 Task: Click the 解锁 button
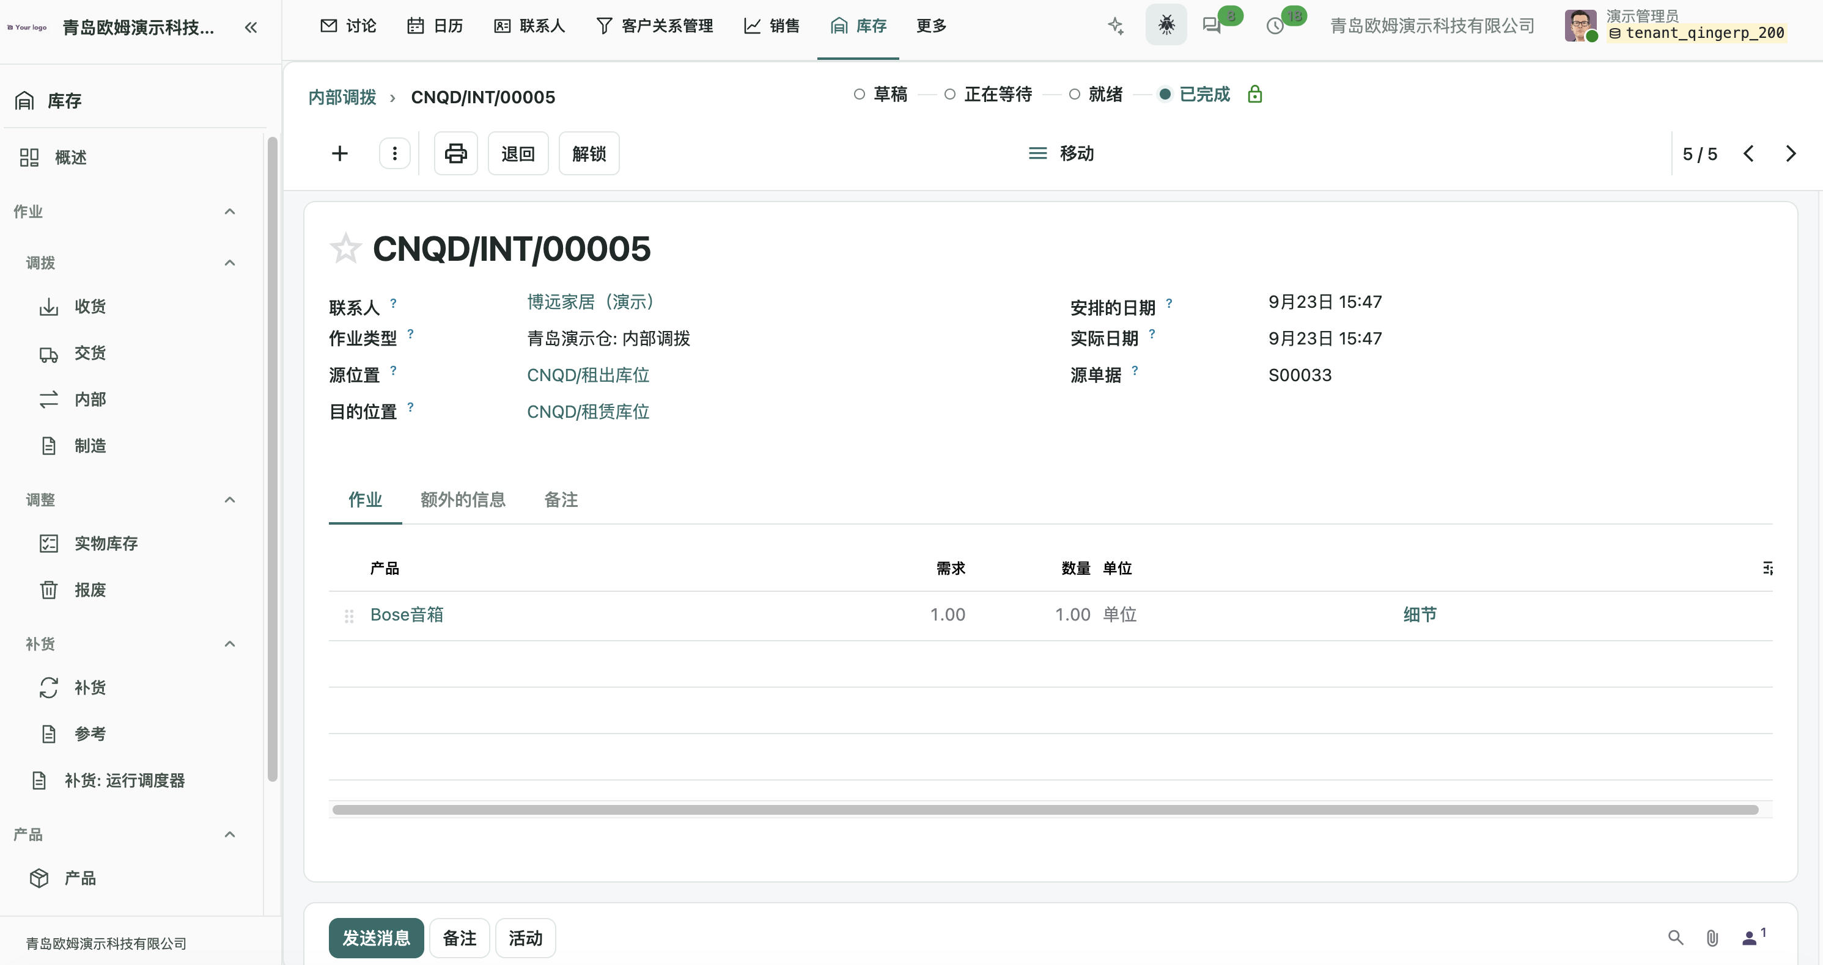[x=589, y=153]
